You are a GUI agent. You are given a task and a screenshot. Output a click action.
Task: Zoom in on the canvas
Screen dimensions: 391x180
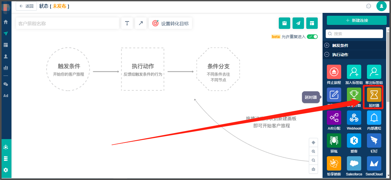coord(313,151)
